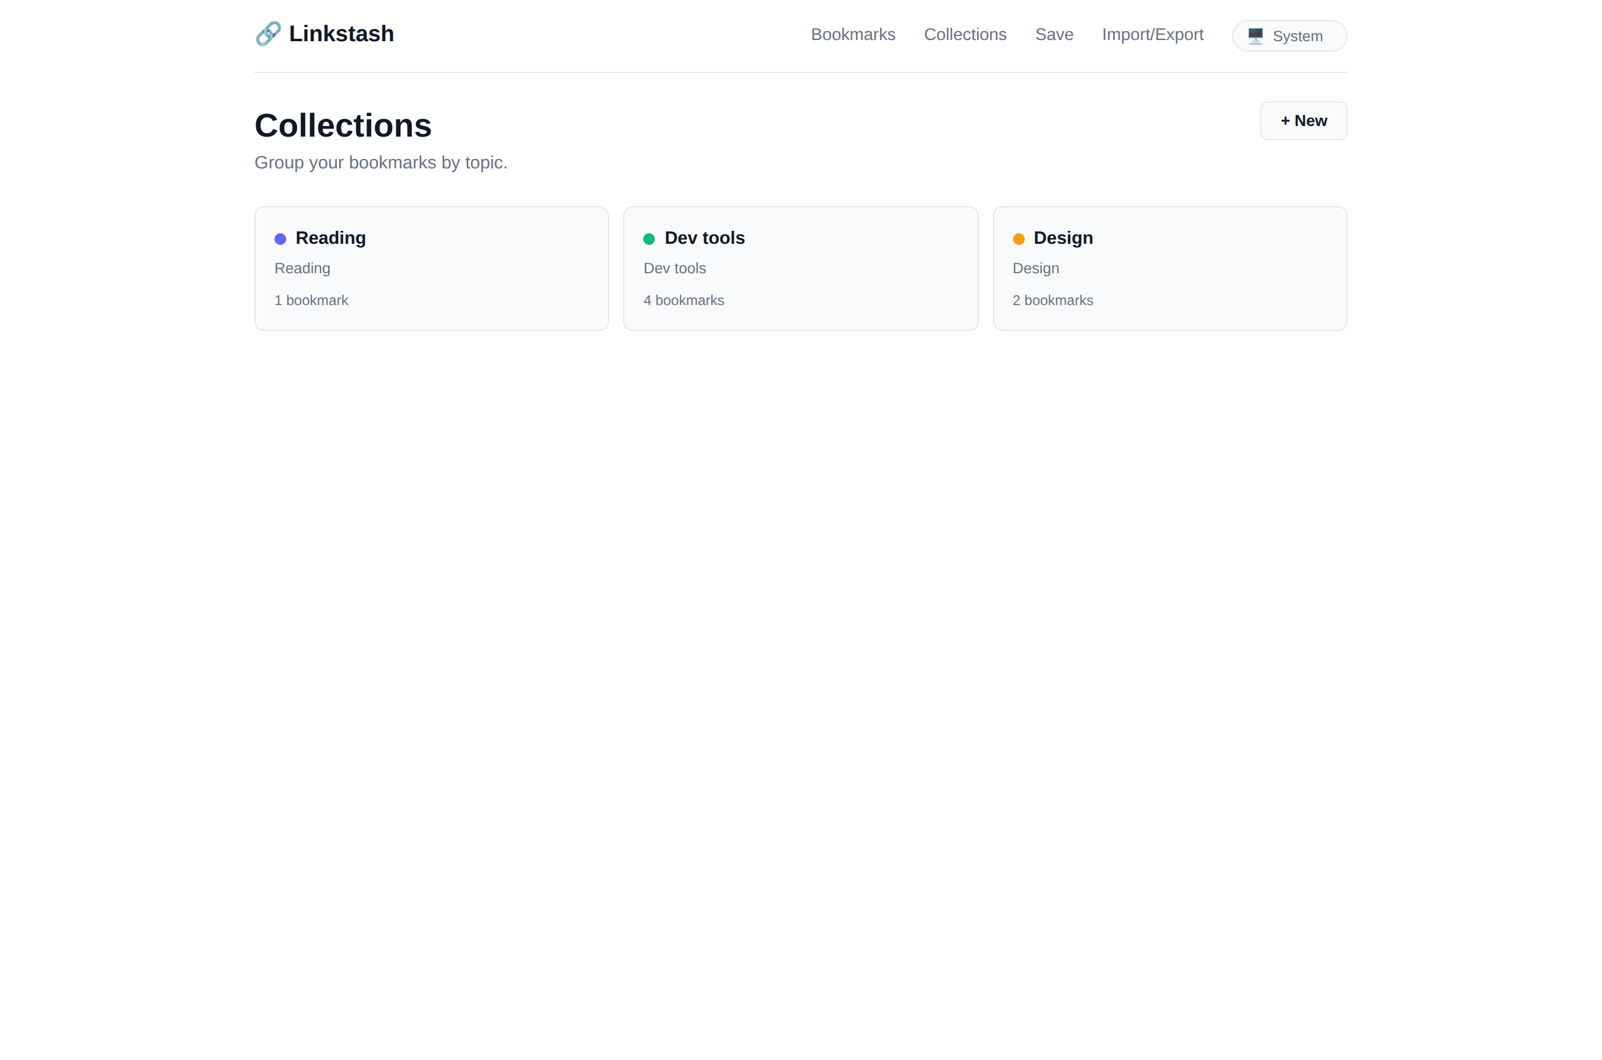
Task: Click 'Group your bookmarks by topic.' subtitle
Action: click(x=380, y=163)
